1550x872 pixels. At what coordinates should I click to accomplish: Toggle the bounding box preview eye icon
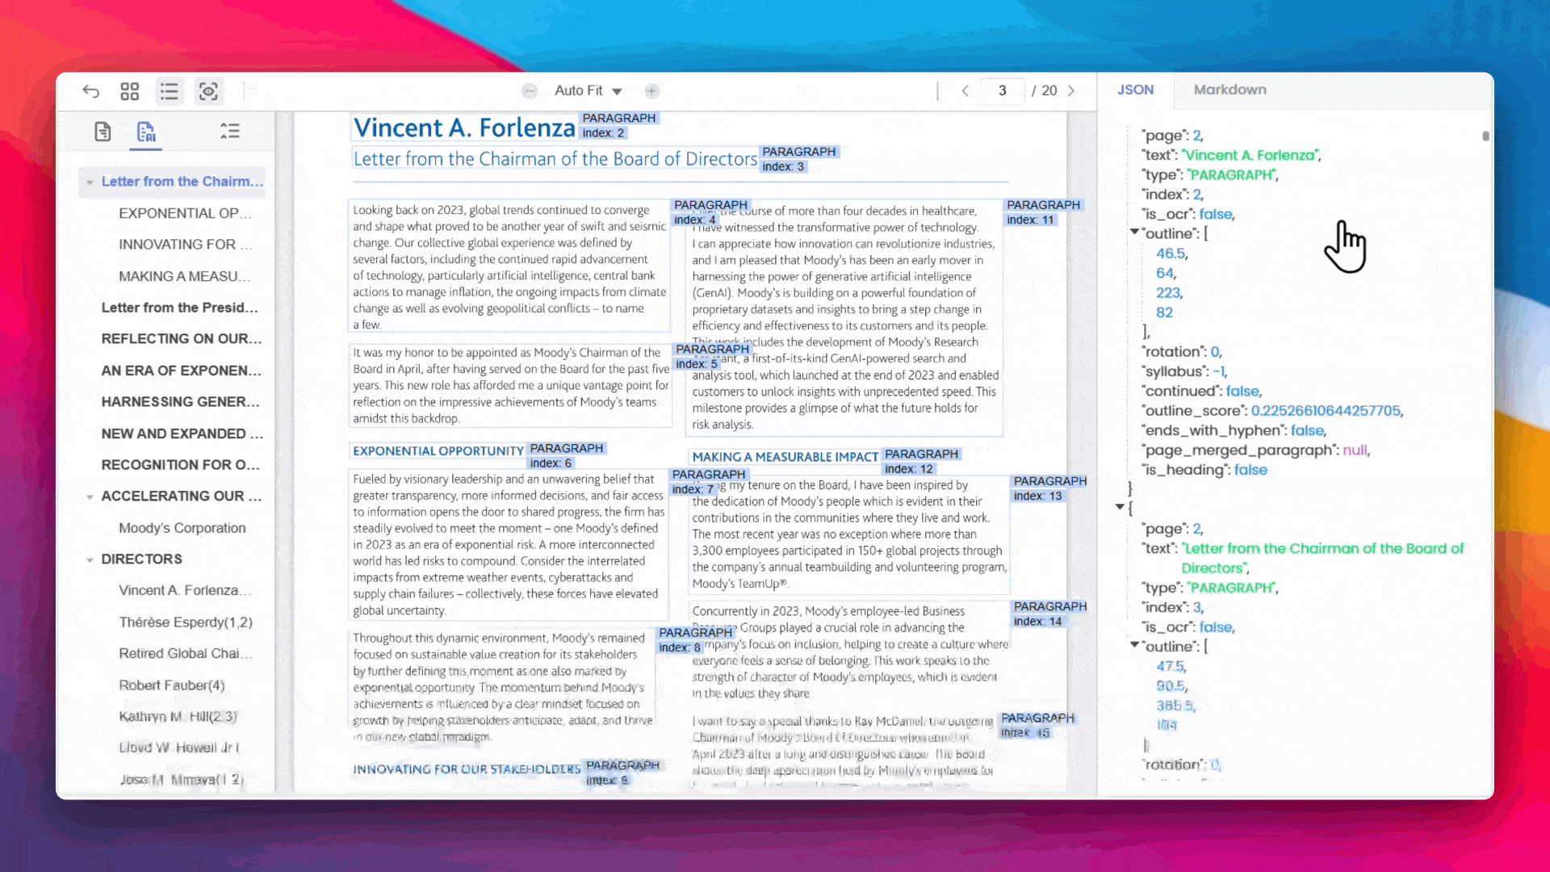click(x=208, y=91)
